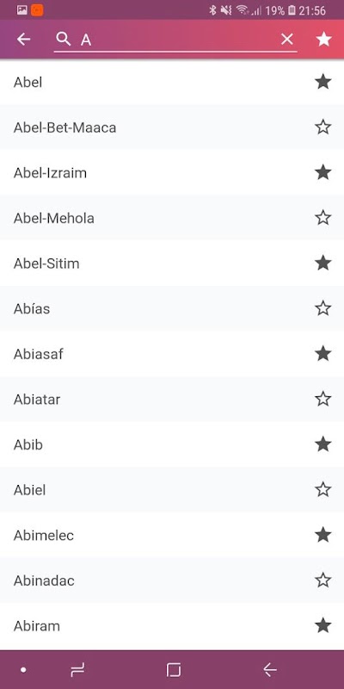The image size is (344, 689).
Task: Toggle the star for Abel-Izraim
Action: (x=323, y=172)
